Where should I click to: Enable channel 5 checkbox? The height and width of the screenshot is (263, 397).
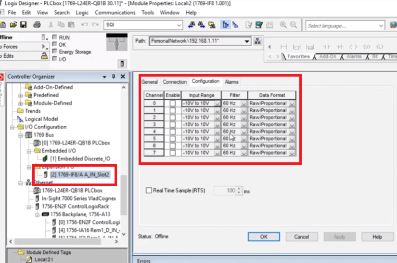point(173,139)
